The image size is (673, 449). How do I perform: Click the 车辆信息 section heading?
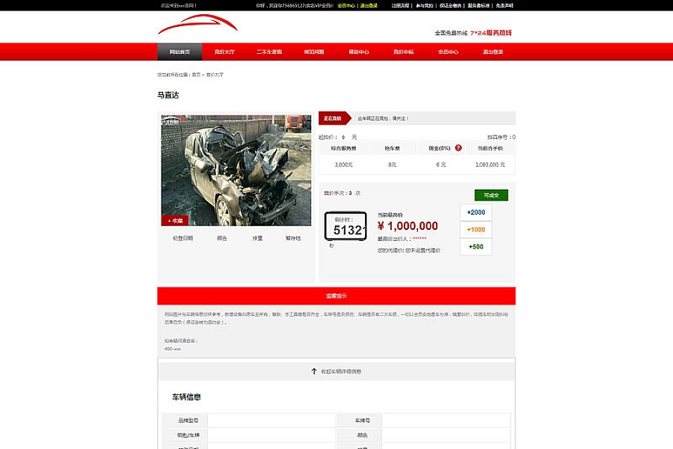pyautogui.click(x=186, y=397)
